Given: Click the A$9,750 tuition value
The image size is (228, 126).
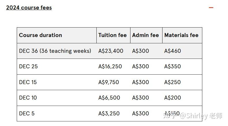Looking at the screenshot, I should [x=109, y=82].
